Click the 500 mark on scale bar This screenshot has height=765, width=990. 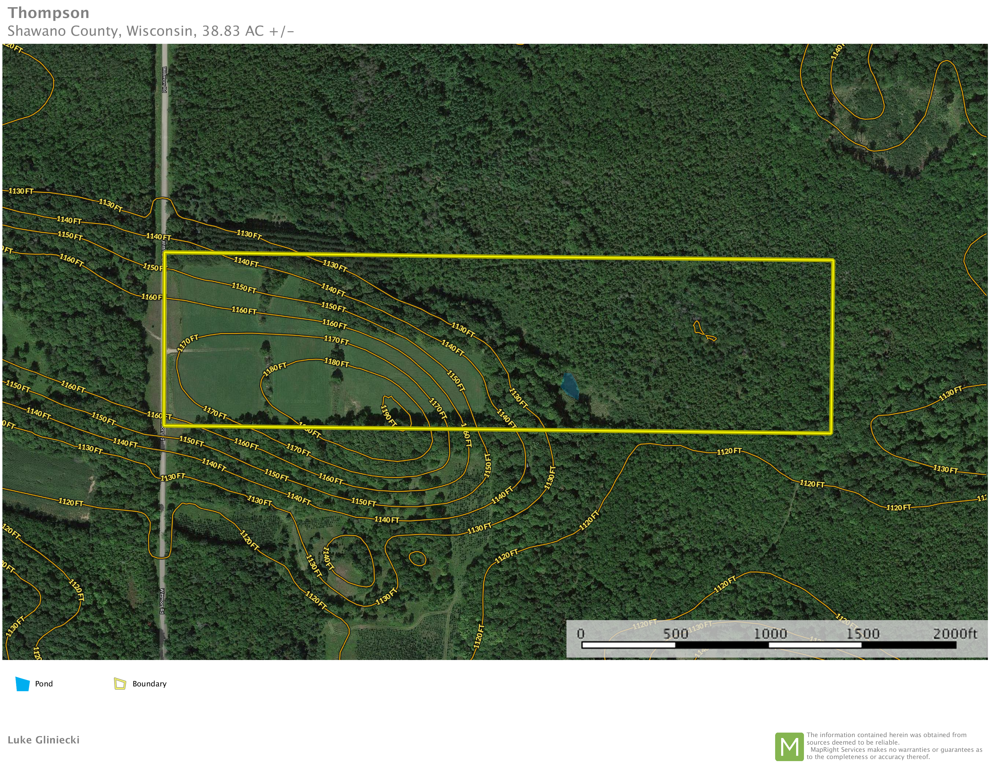point(676,634)
